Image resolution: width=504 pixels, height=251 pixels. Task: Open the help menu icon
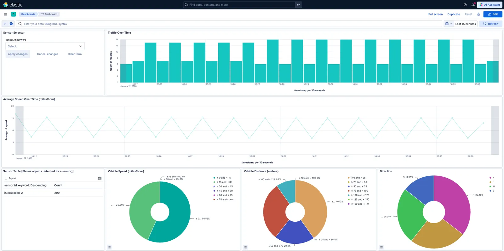[x=465, y=5]
